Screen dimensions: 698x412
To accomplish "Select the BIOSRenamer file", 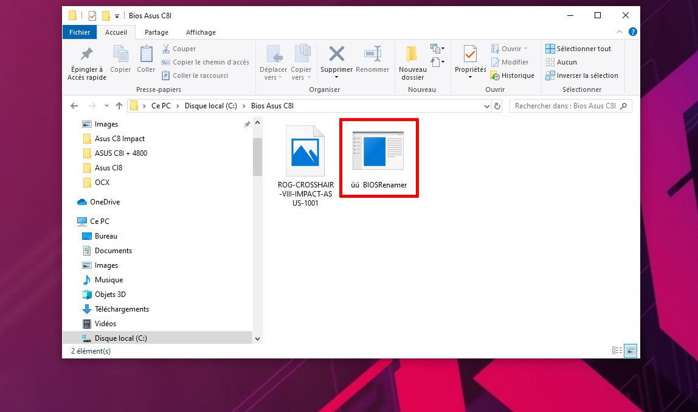I will coord(378,157).
